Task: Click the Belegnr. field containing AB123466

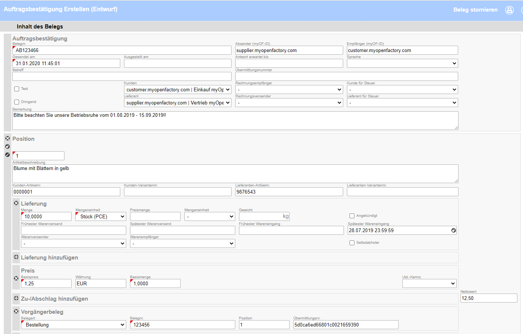Action: [x=122, y=50]
